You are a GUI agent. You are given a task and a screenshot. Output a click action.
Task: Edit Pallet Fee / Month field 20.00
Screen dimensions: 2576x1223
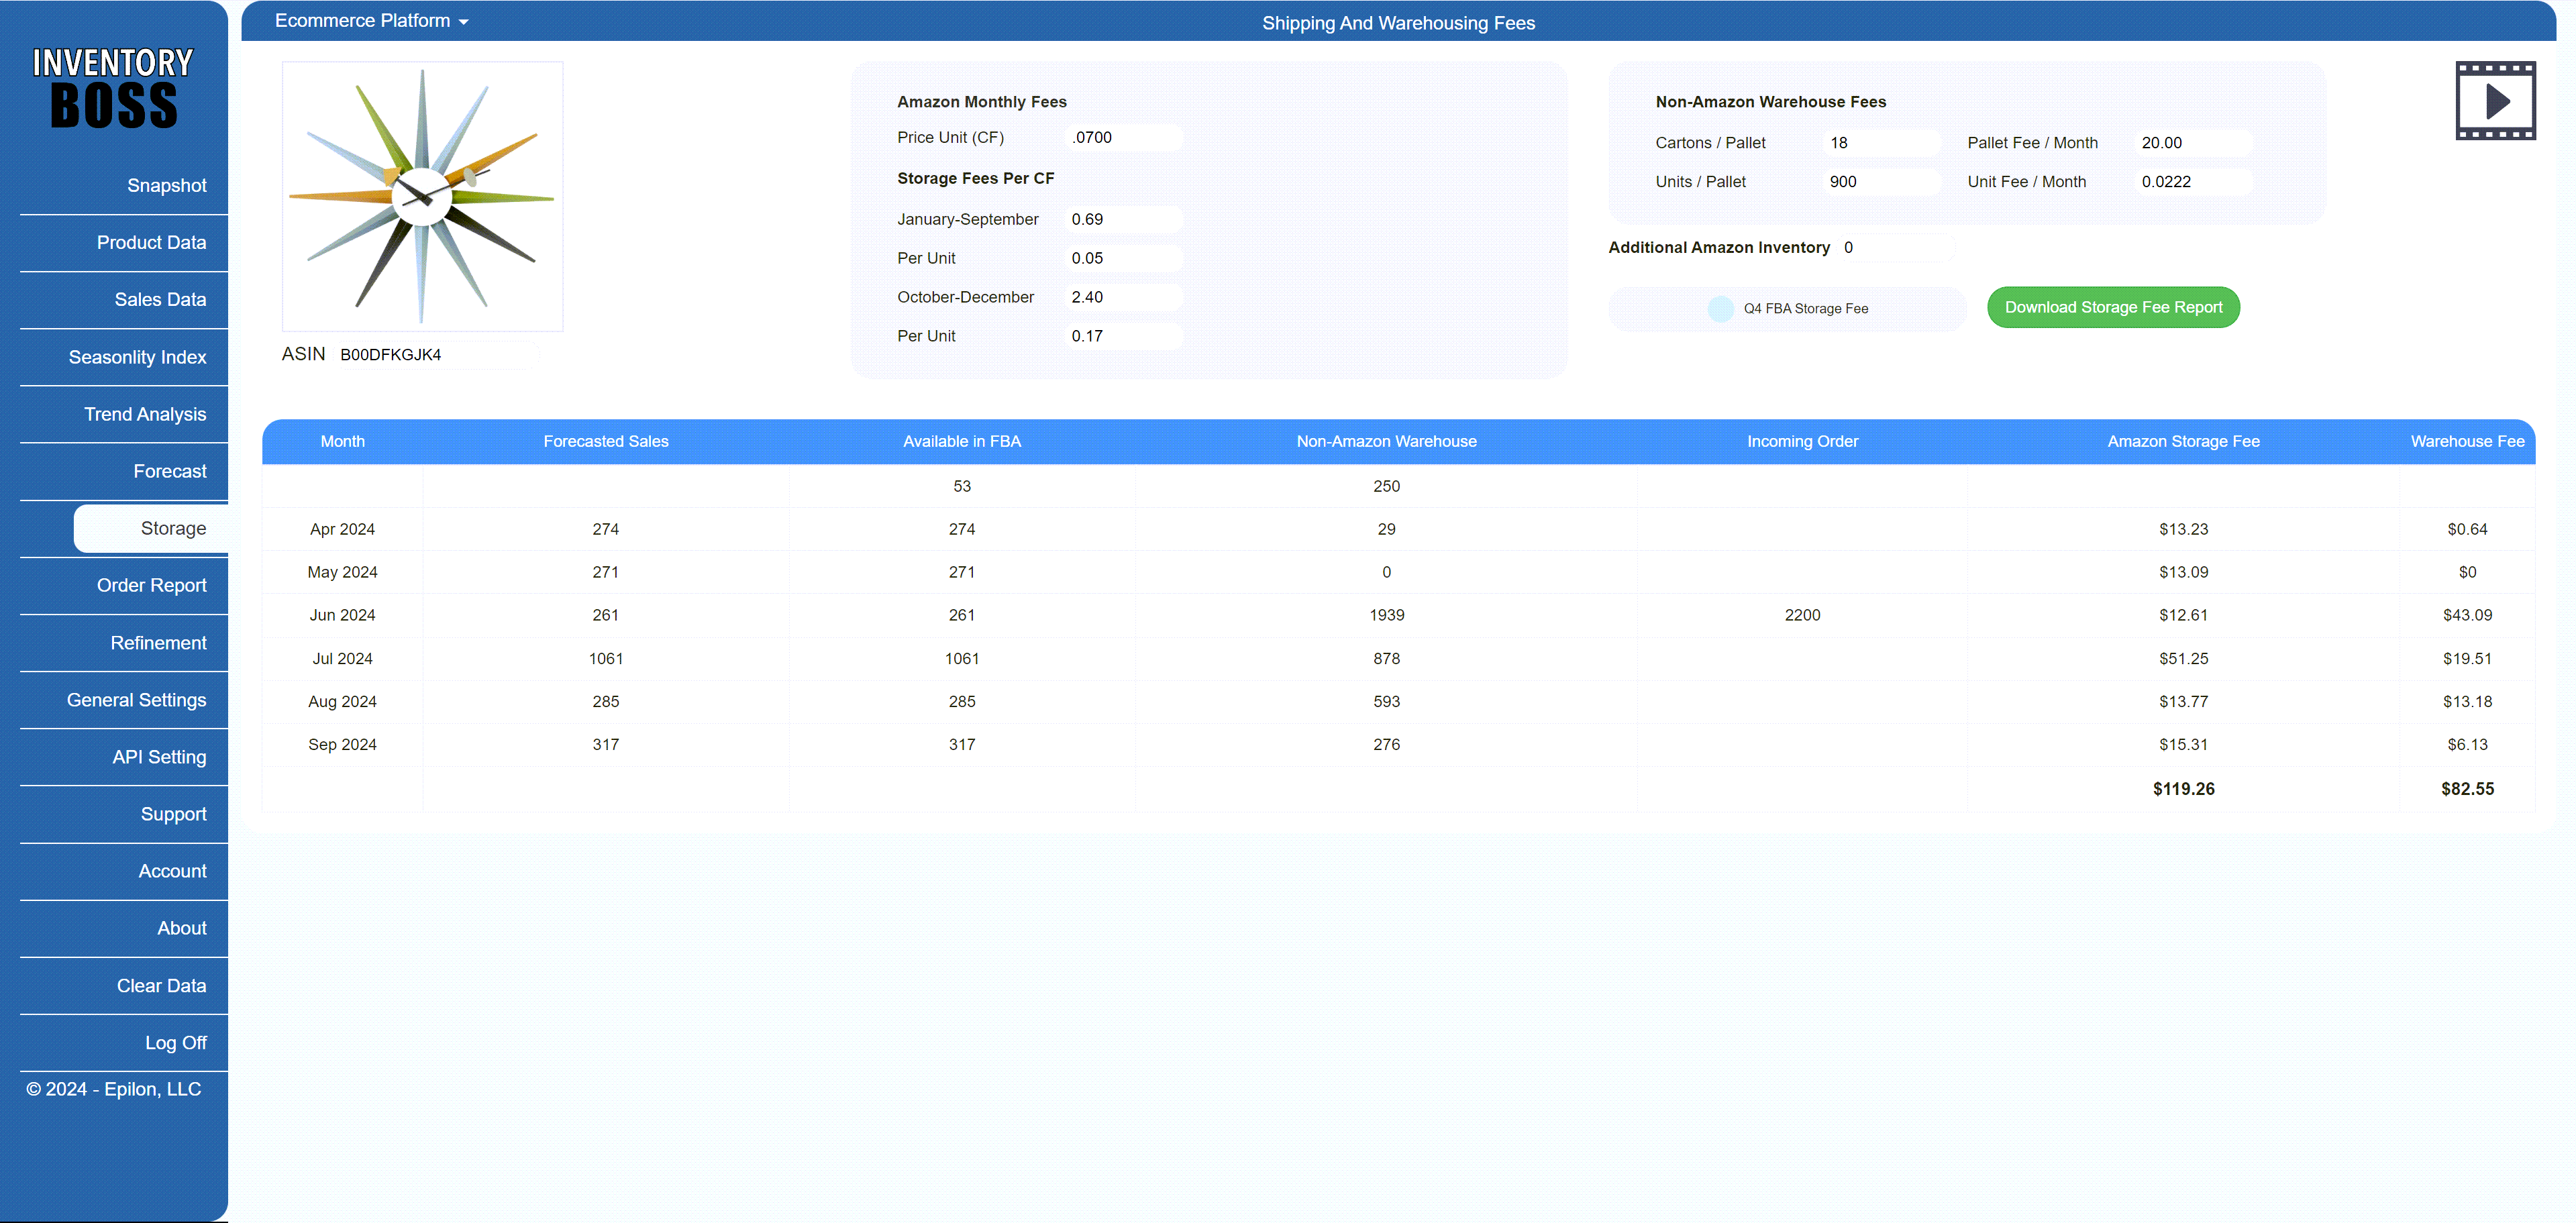coord(2194,143)
